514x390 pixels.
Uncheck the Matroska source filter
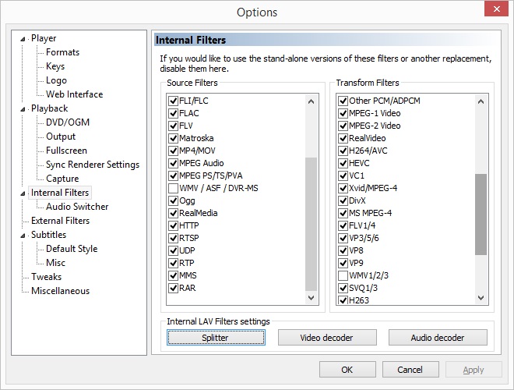173,138
